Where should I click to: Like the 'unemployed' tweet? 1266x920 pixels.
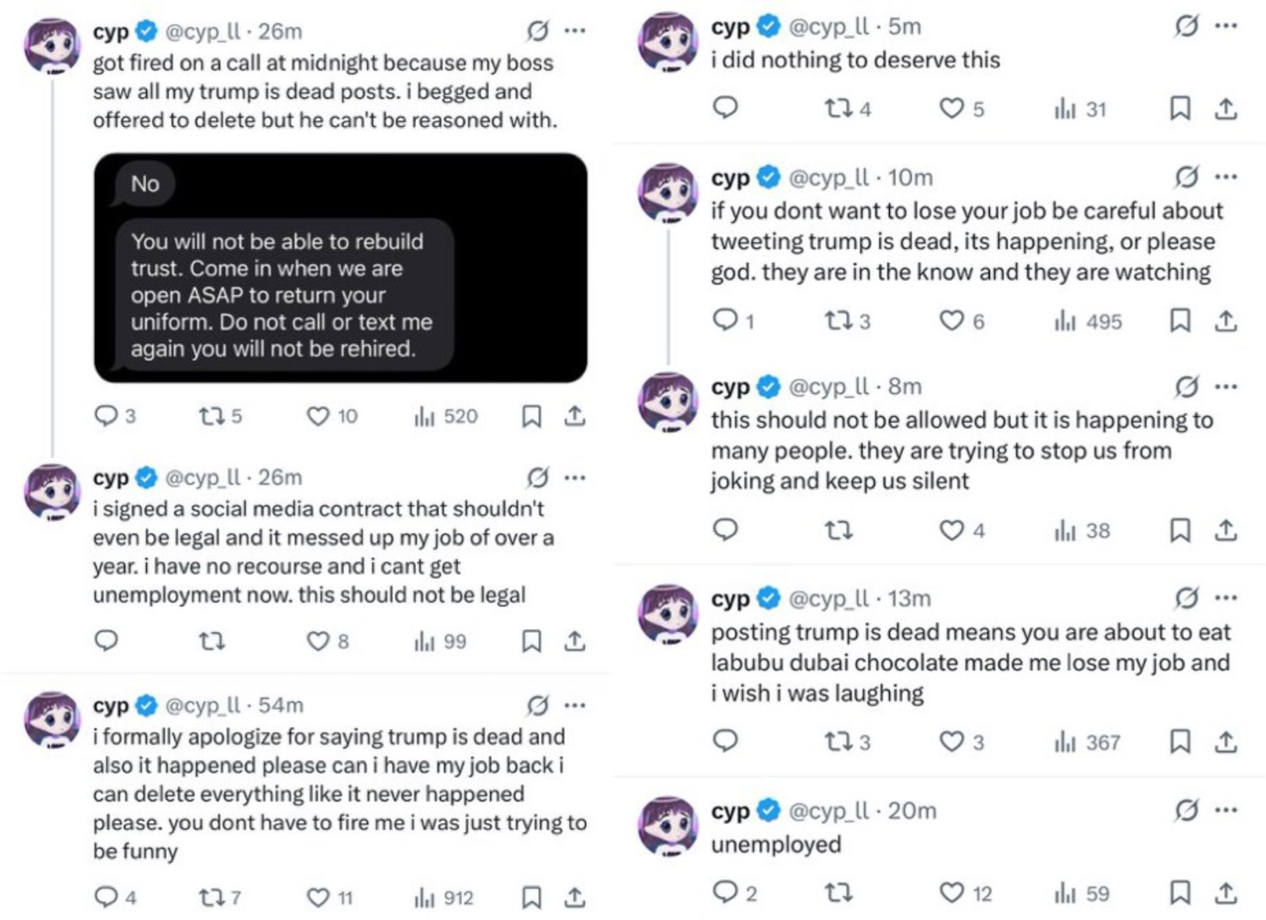(x=965, y=893)
